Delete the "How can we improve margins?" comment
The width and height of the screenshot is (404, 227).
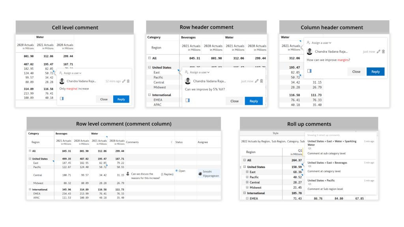[x=383, y=52]
